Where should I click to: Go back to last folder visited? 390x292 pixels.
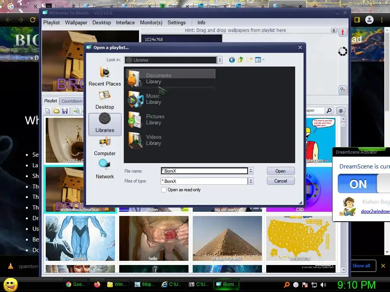coord(232,60)
